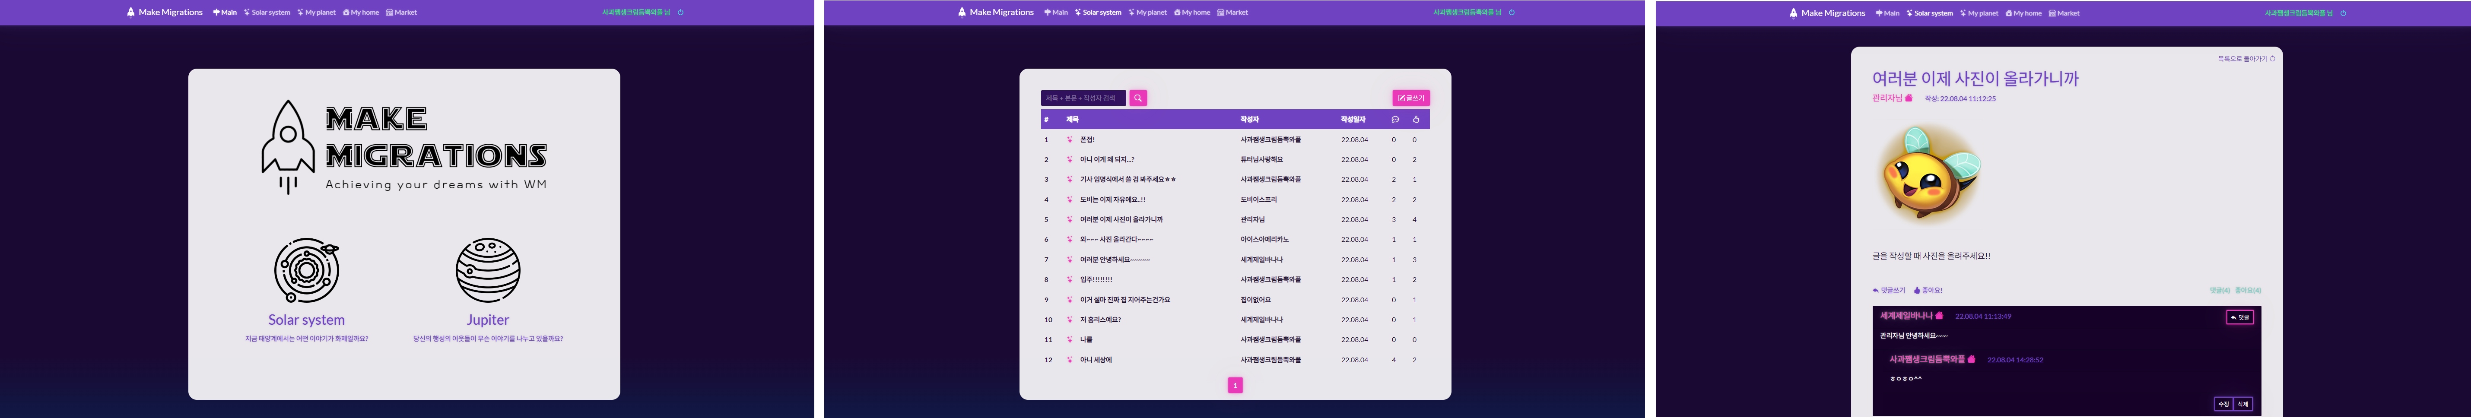
Task: Open My planet in home page panel navbar
Action: 317,13
